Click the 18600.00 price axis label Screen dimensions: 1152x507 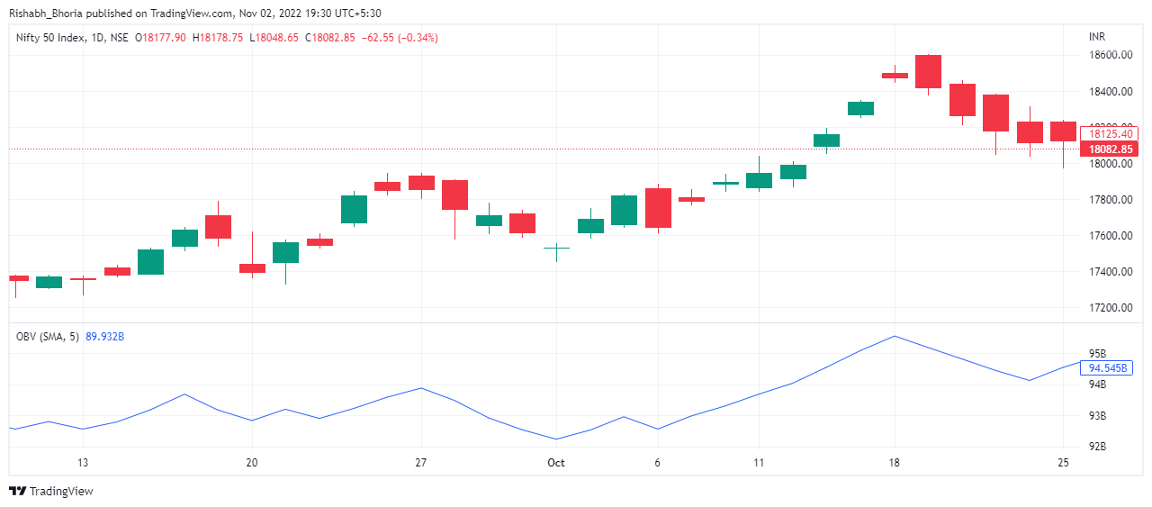[1110, 55]
